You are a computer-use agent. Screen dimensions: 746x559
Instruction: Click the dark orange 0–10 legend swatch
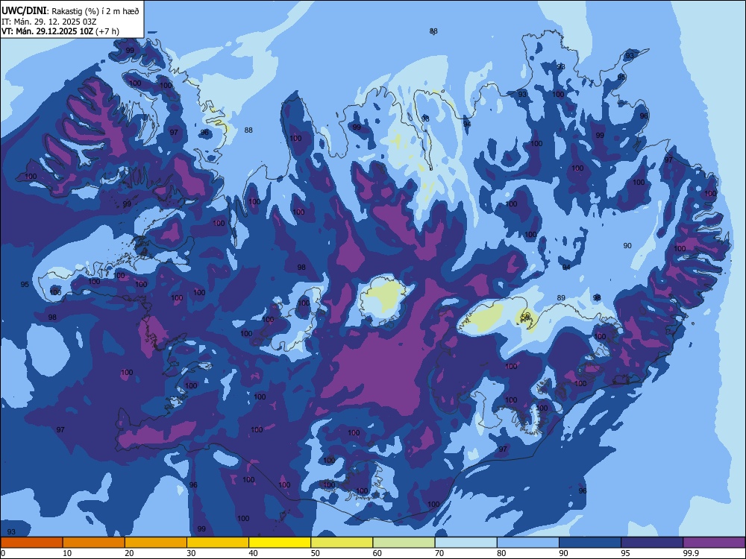[31, 543]
